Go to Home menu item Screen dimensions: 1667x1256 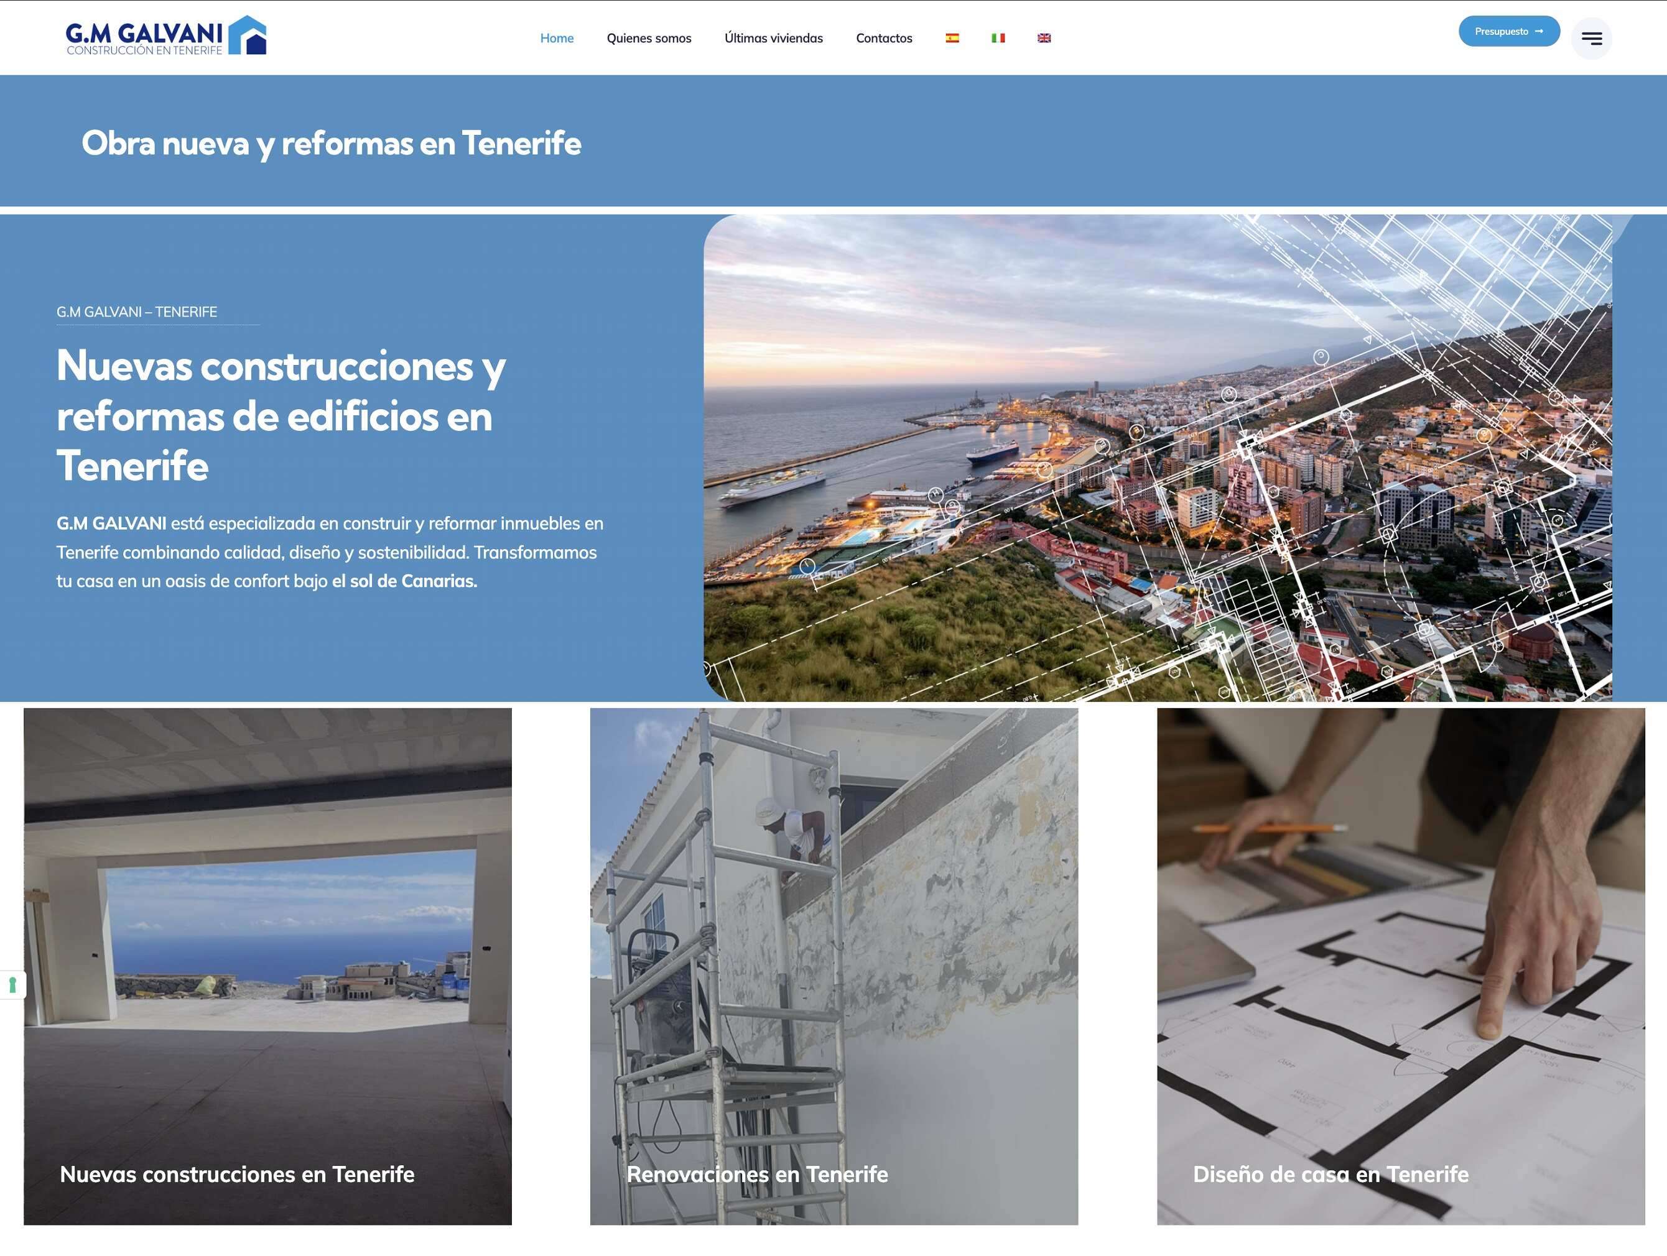(556, 39)
